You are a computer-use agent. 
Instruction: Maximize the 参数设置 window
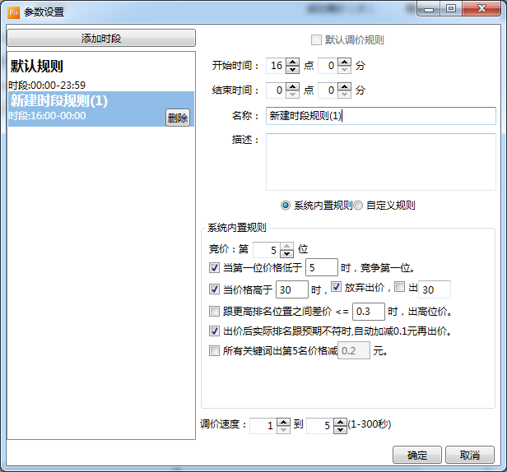click(451, 9)
